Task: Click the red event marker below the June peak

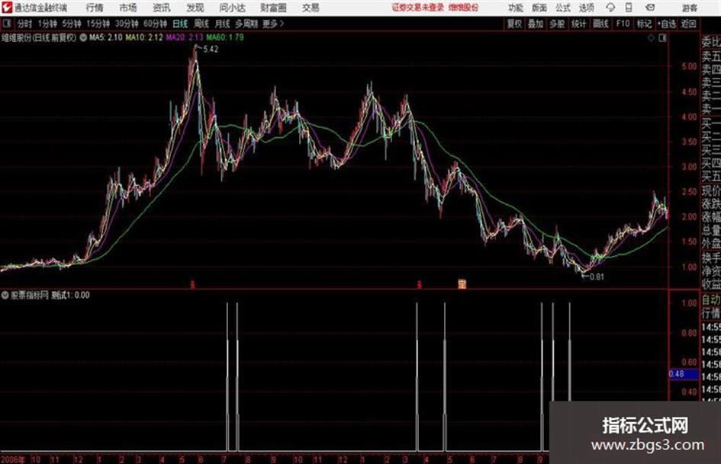Action: pos(193,285)
